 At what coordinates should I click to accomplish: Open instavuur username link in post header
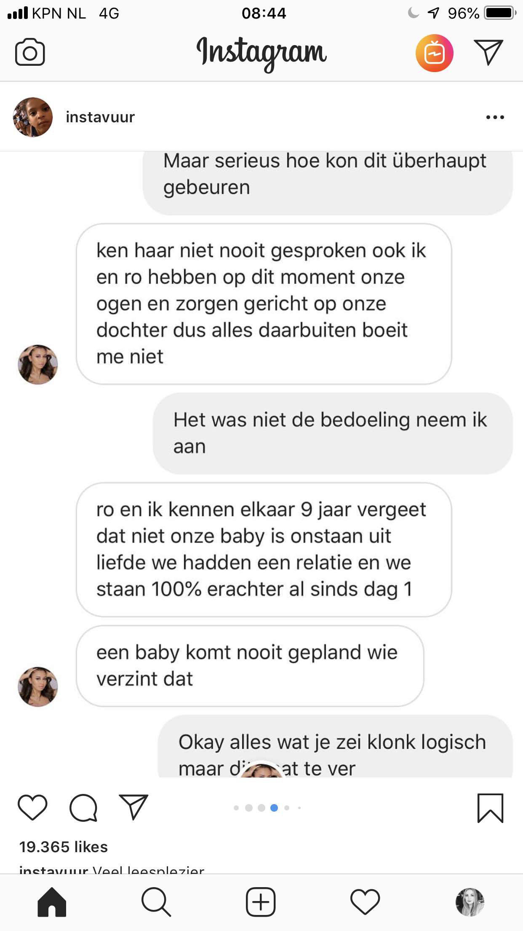pyautogui.click(x=100, y=117)
